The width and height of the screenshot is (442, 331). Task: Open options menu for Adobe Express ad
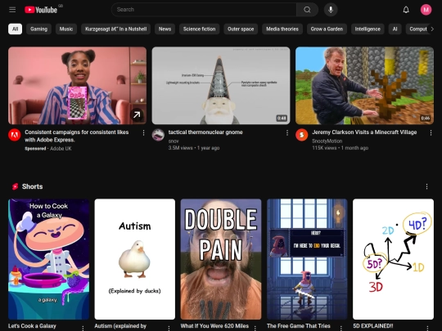point(143,132)
